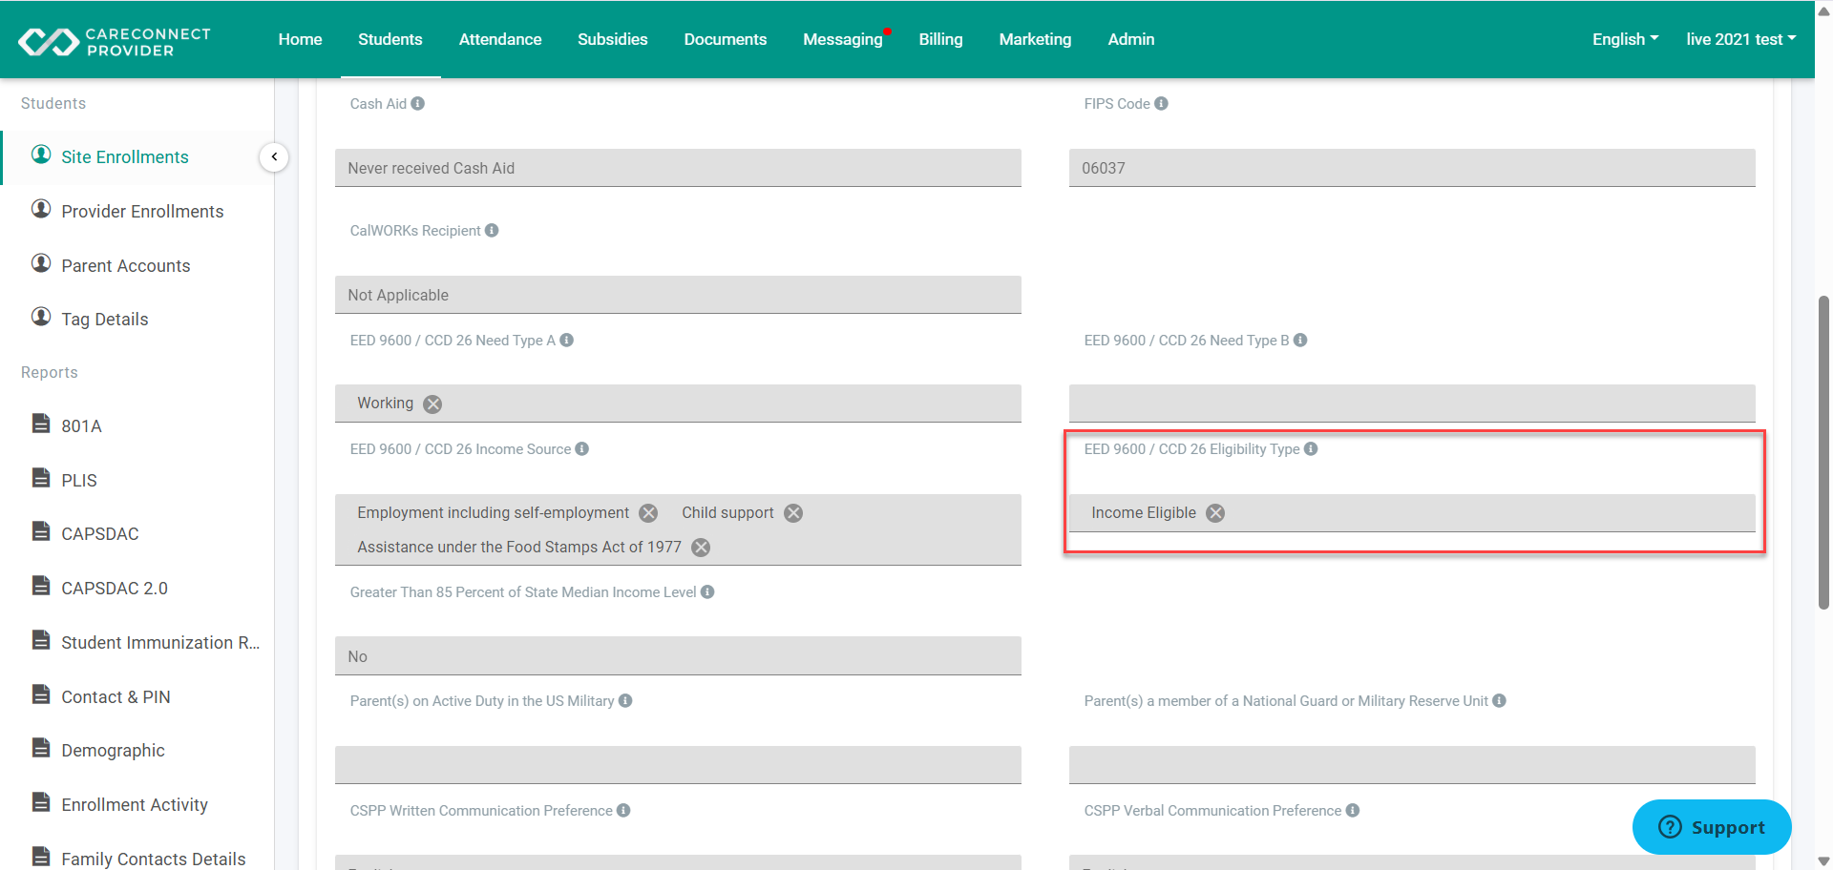The height and width of the screenshot is (870, 1833).
Task: Click the Cash Aid info icon
Action: (x=418, y=103)
